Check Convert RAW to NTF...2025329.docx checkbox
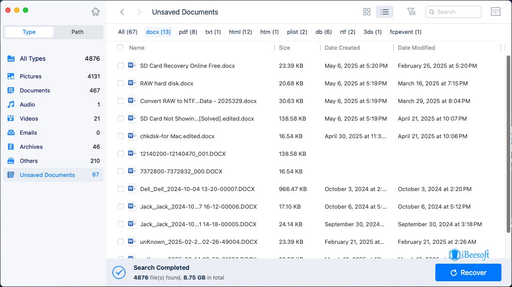 click(x=120, y=101)
